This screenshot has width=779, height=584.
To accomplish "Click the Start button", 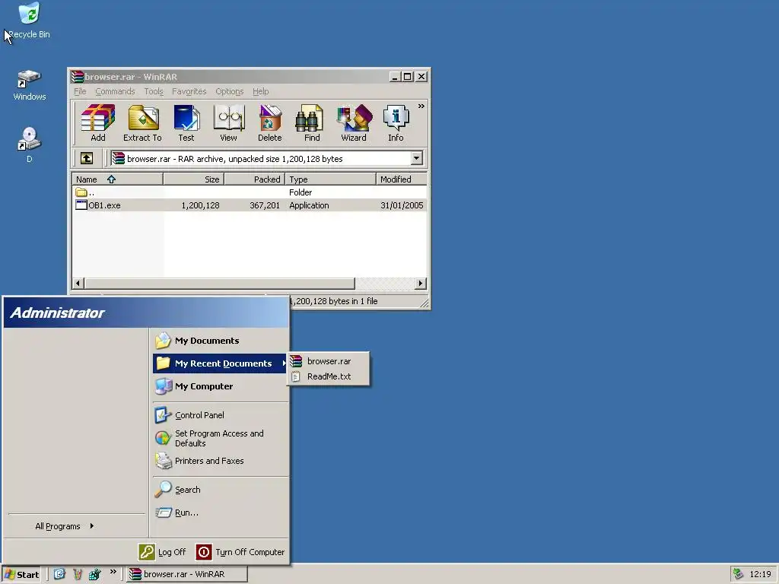I will 22,575.
